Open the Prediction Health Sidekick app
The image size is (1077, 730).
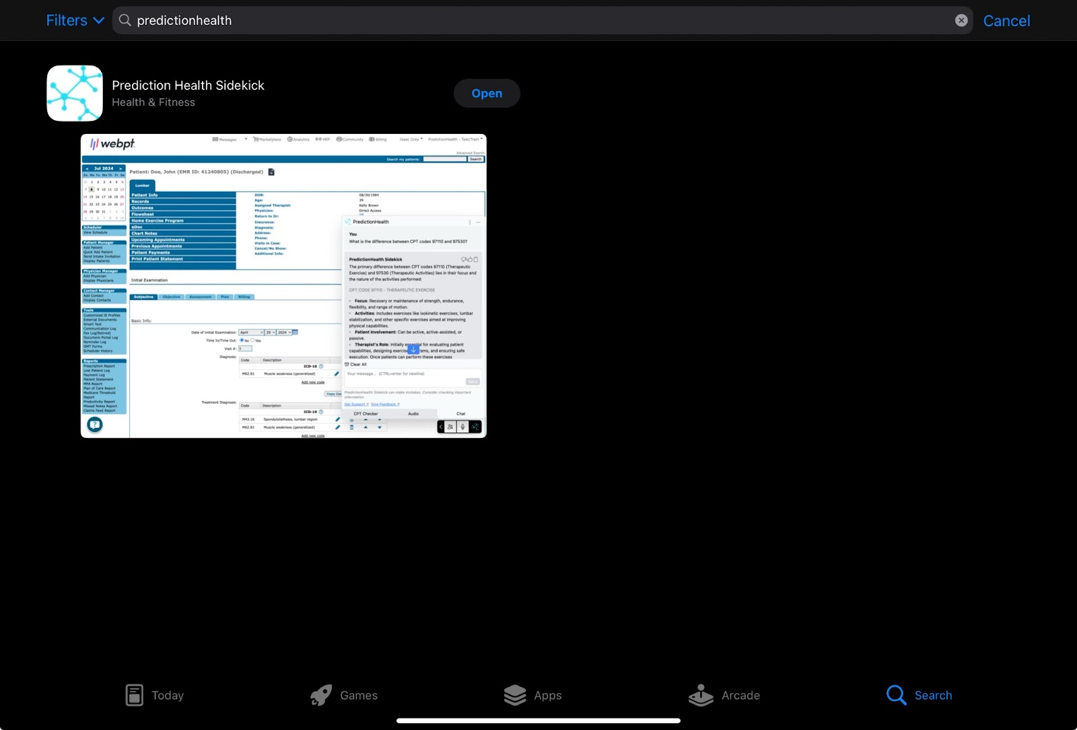(x=487, y=94)
